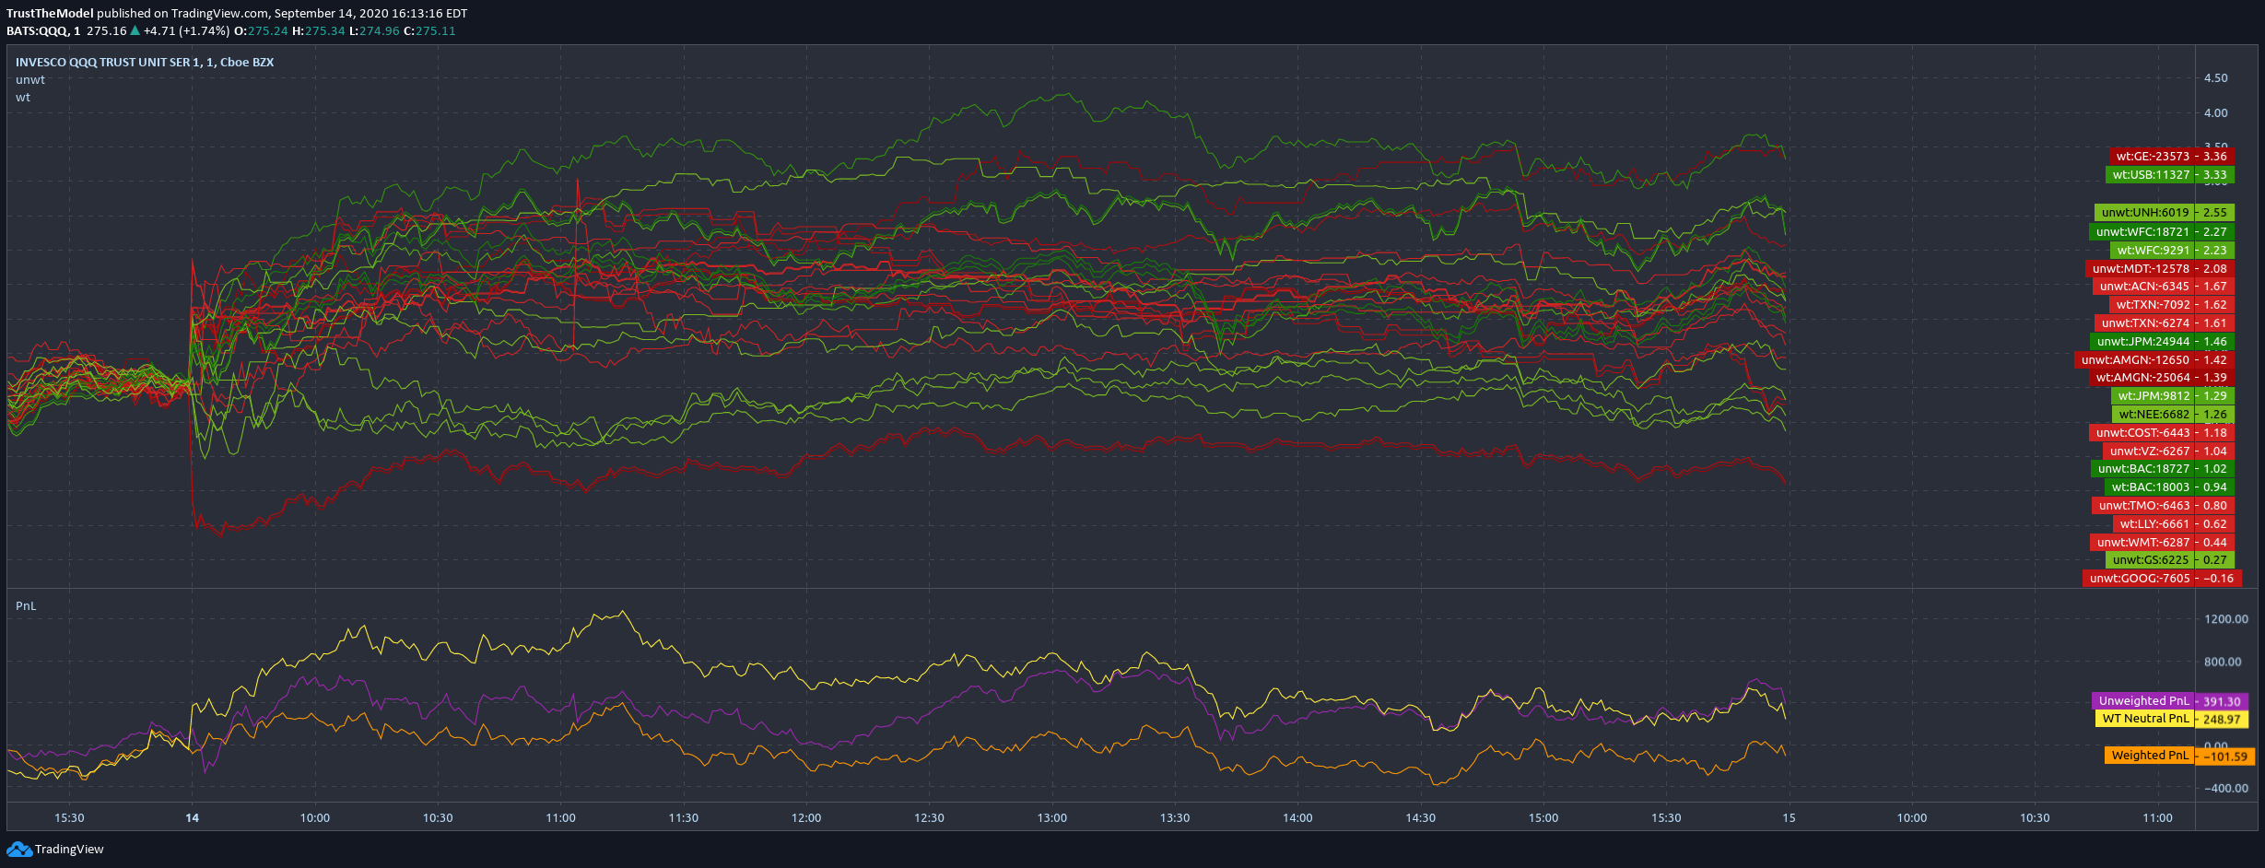Click the wt:USB:11327 price label
2265x868 pixels.
click(2170, 174)
